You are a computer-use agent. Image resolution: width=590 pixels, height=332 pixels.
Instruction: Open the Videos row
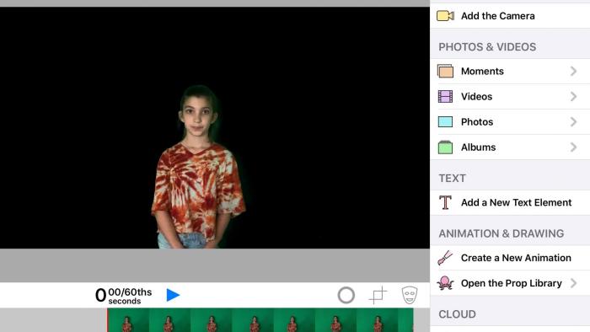(510, 97)
